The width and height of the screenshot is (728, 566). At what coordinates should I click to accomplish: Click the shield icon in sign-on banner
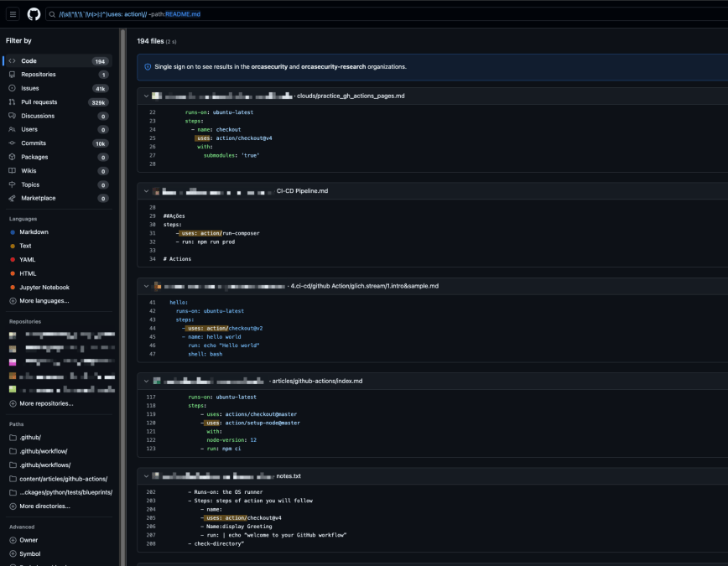[x=148, y=67]
